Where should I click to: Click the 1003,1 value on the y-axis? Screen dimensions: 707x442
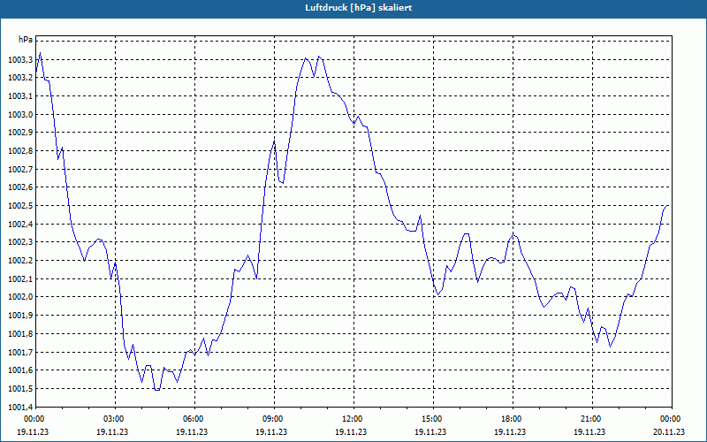tap(20, 96)
